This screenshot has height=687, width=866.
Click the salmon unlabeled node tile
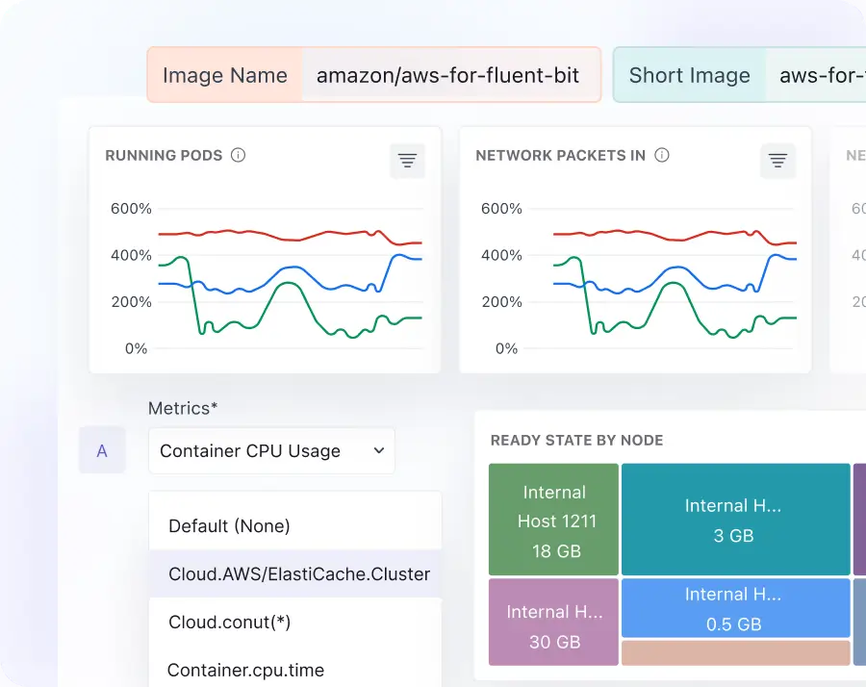click(x=736, y=652)
